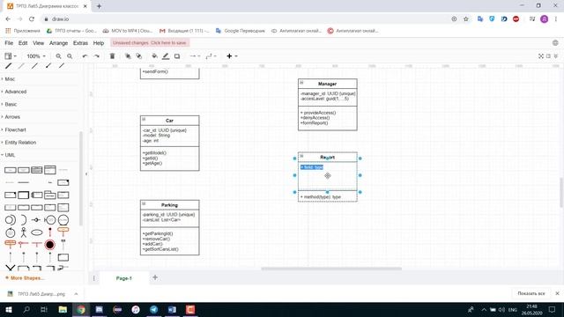Click the globe language icon
This screenshot has height=317, width=564.
click(555, 43)
